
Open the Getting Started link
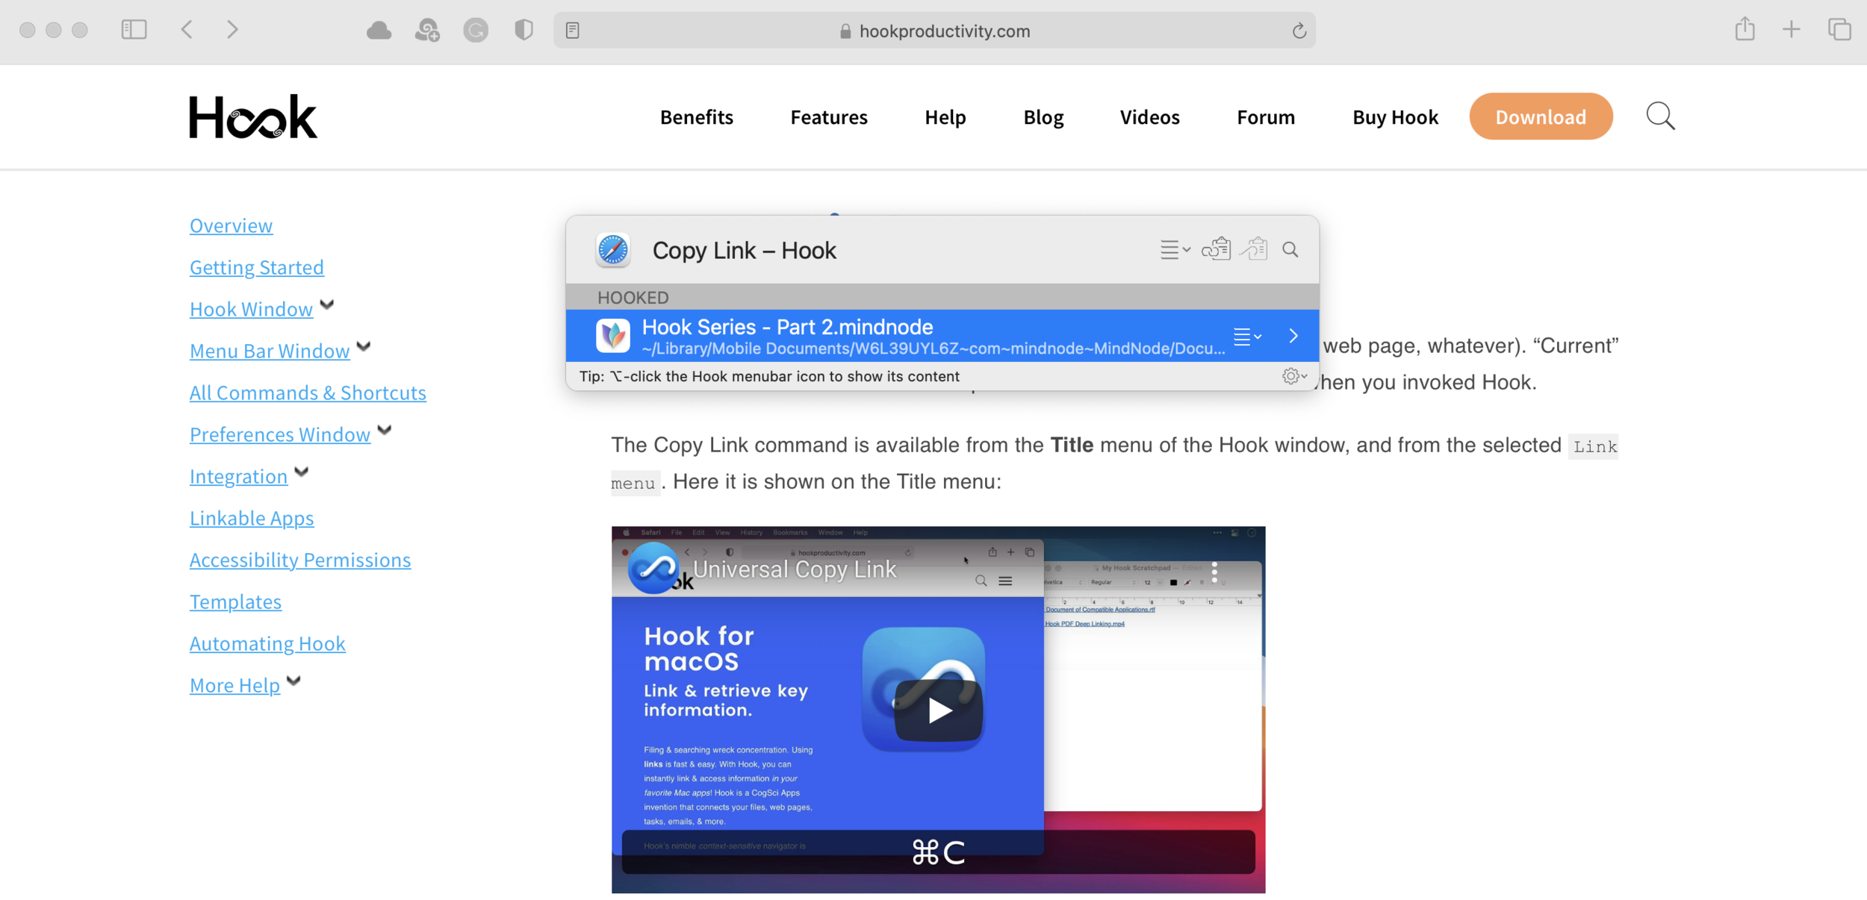coord(256,267)
